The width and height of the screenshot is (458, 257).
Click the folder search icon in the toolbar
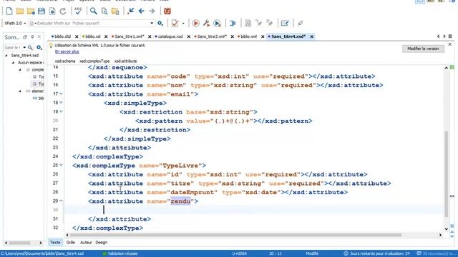(x=115, y=11)
